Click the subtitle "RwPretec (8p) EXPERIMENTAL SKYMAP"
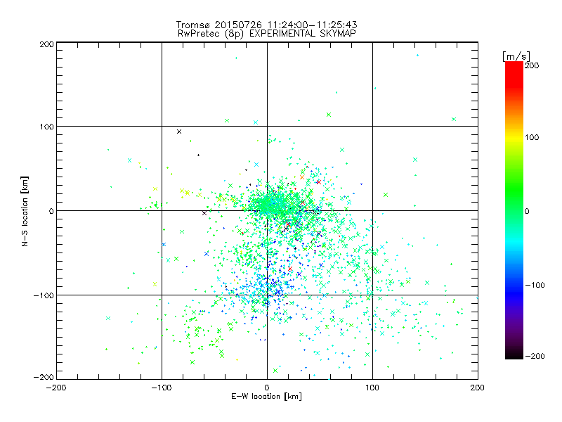562x422 pixels. click(267, 34)
